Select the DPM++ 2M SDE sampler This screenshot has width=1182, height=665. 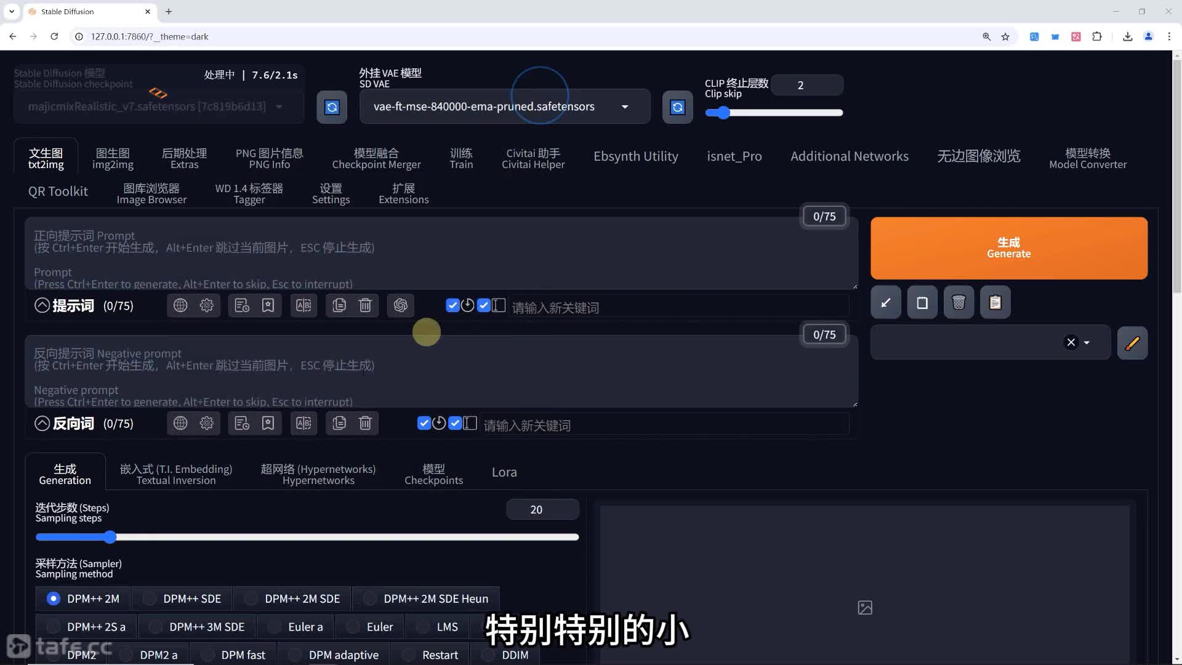pos(292,598)
